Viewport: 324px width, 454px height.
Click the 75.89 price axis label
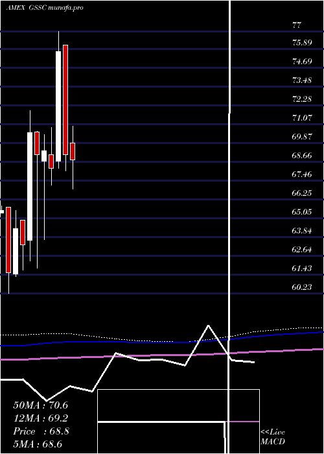[x=302, y=43]
